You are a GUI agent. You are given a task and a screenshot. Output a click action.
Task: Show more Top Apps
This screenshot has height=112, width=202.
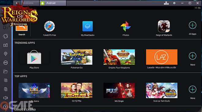[193, 89]
